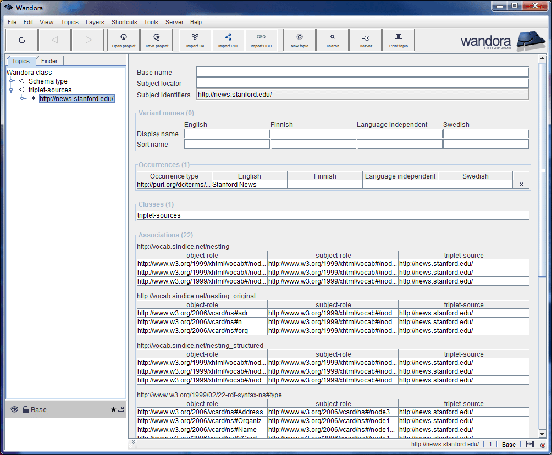552x455 pixels.
Task: Expand the Schema type tree node
Action: click(x=11, y=81)
